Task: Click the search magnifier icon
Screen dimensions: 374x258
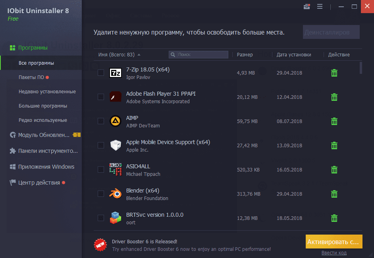Action: point(173,55)
